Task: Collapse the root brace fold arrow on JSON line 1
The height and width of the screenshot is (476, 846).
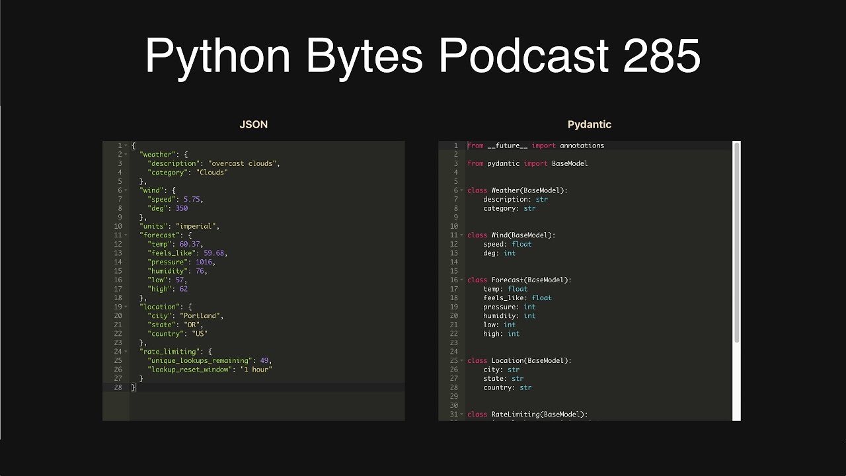Action: click(126, 145)
